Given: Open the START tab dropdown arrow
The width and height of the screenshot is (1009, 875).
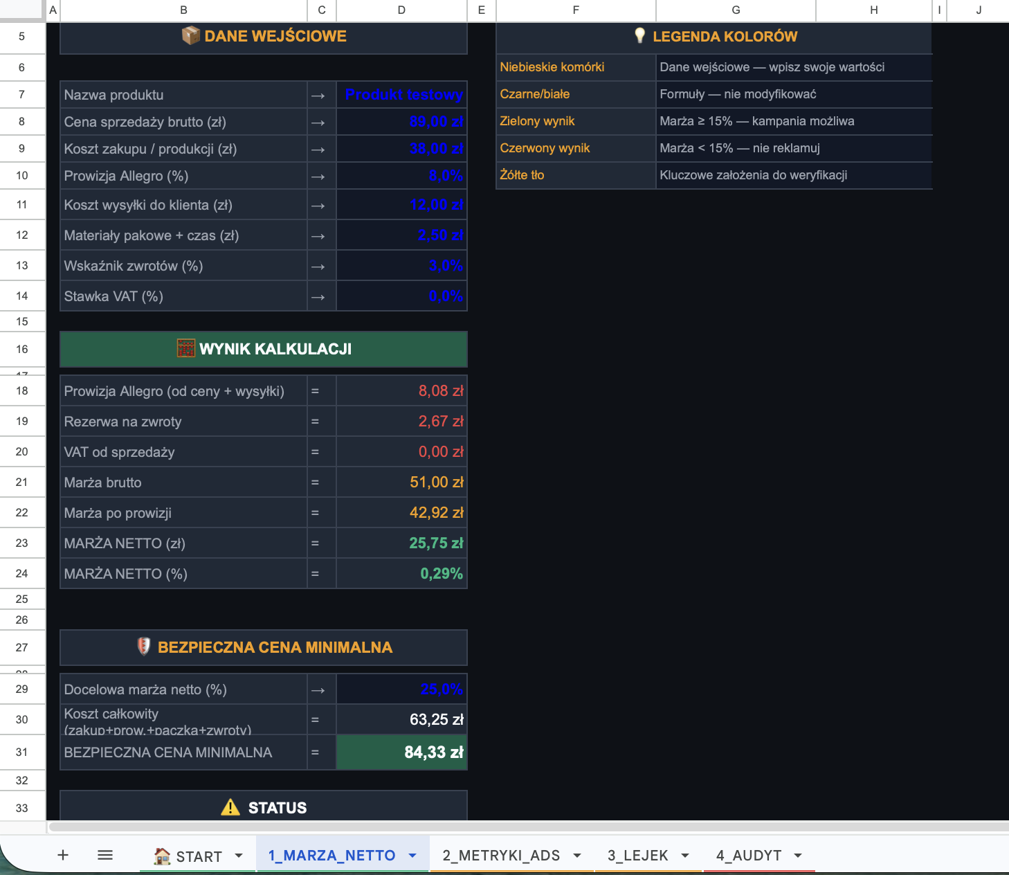Looking at the screenshot, I should (x=239, y=856).
